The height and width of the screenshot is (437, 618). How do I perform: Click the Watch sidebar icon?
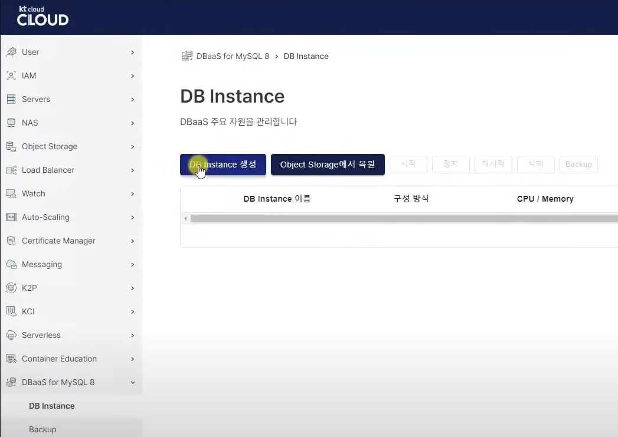pos(11,193)
